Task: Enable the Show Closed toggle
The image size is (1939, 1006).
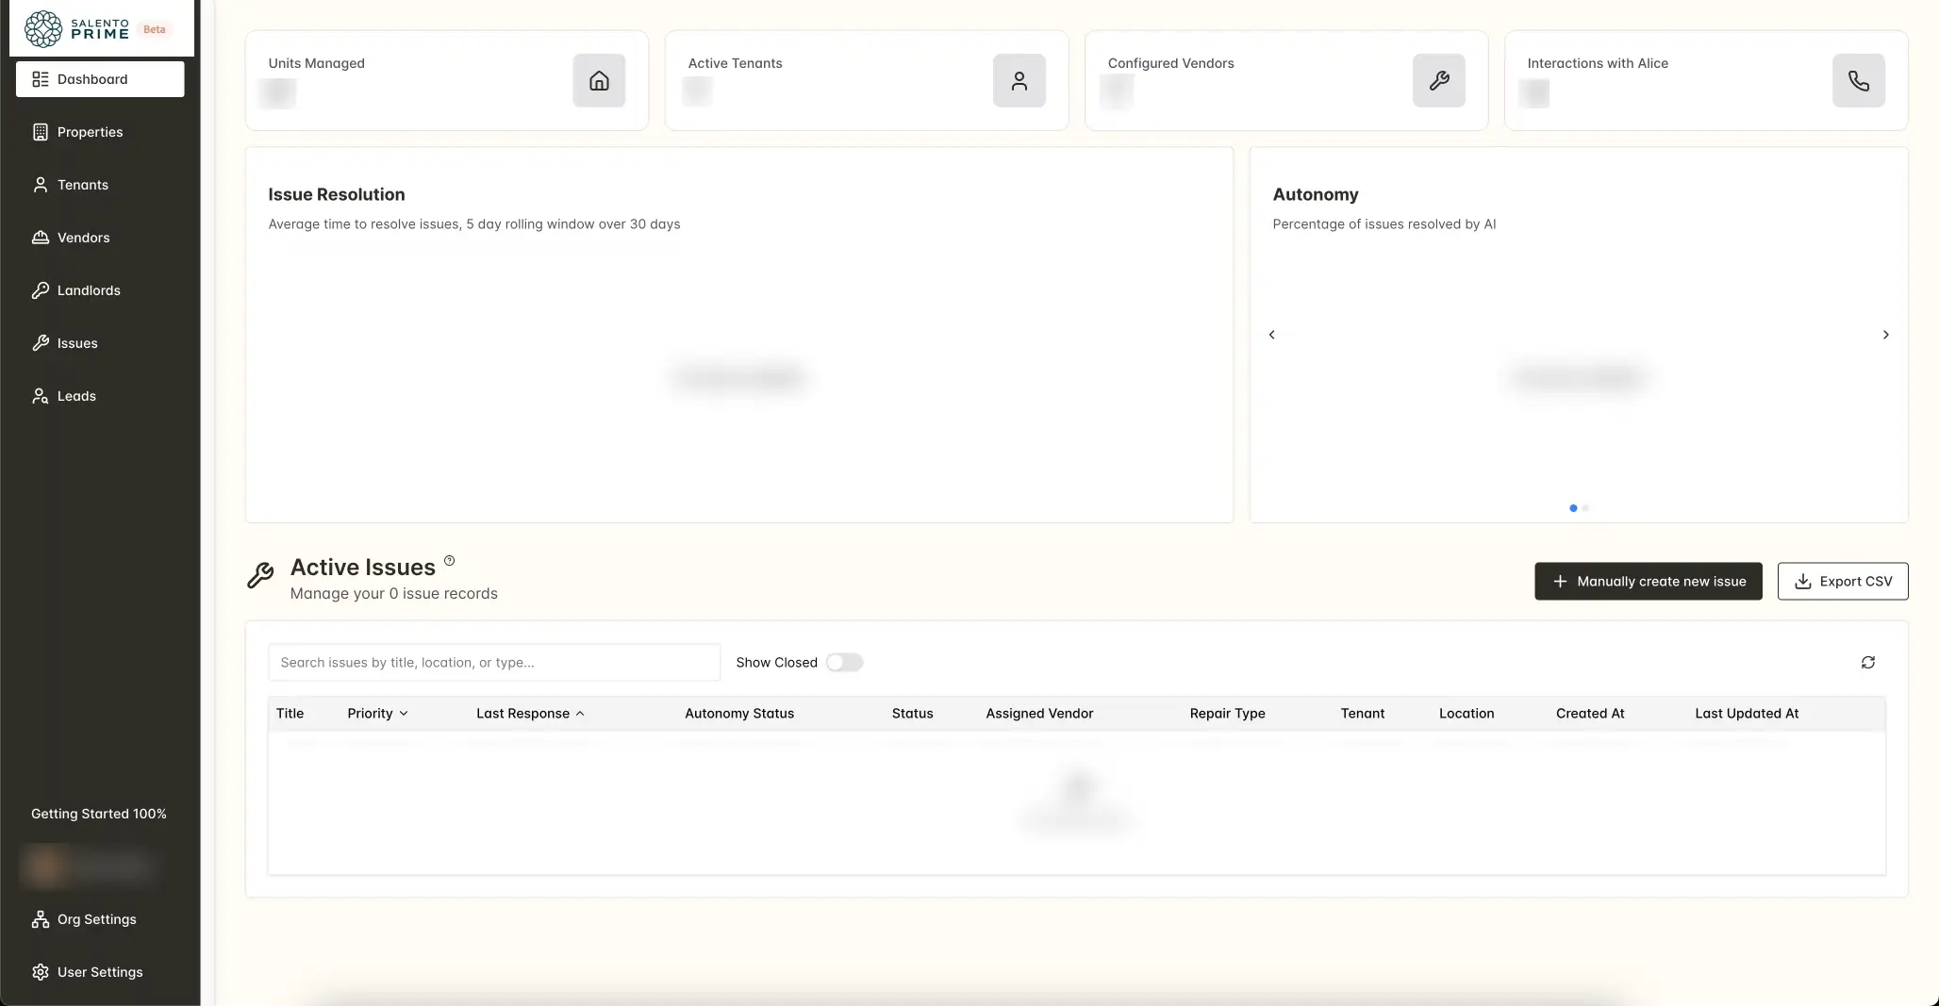Action: (x=844, y=663)
